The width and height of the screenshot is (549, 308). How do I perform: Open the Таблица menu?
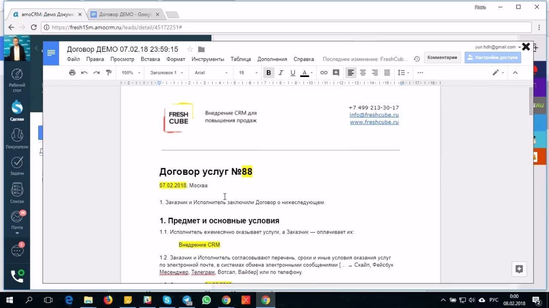coord(241,59)
